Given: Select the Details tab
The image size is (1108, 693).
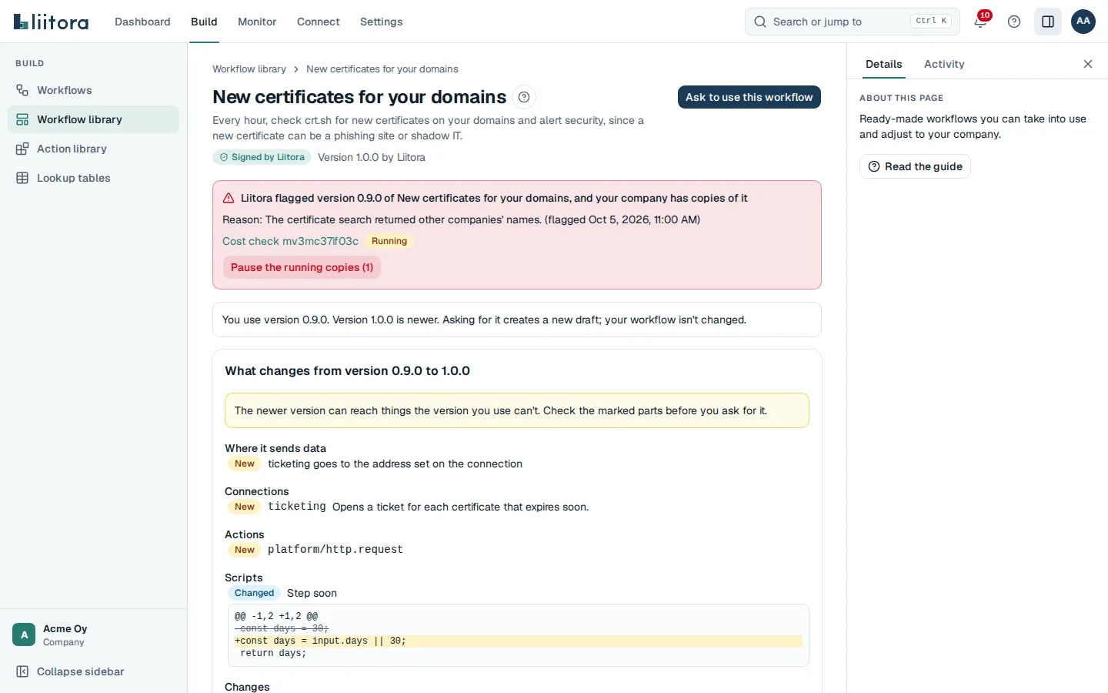Looking at the screenshot, I should pos(884,64).
